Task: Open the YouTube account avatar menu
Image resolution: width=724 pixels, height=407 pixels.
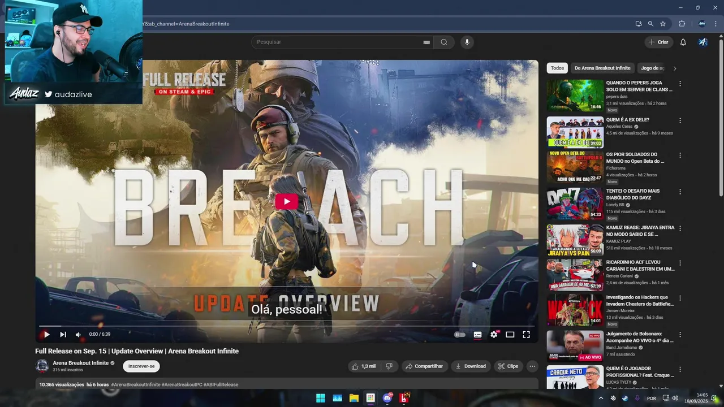Action: coord(703,42)
